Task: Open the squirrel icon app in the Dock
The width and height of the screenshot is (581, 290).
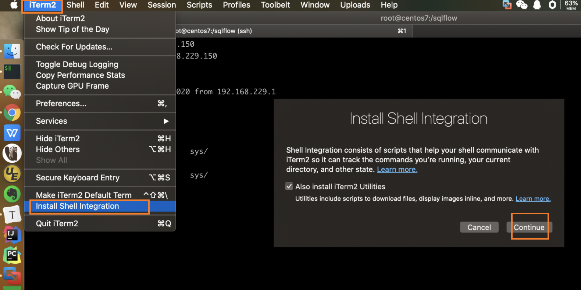Action: point(12,153)
